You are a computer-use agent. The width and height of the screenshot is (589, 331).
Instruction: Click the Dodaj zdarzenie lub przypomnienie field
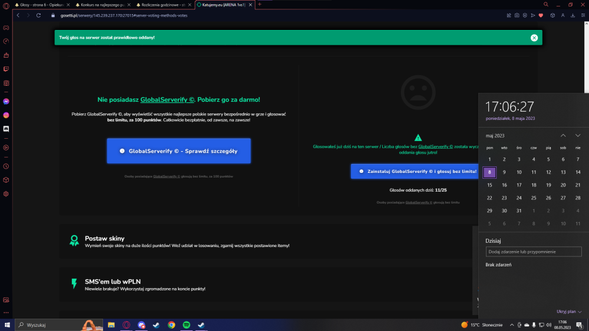coord(534,252)
